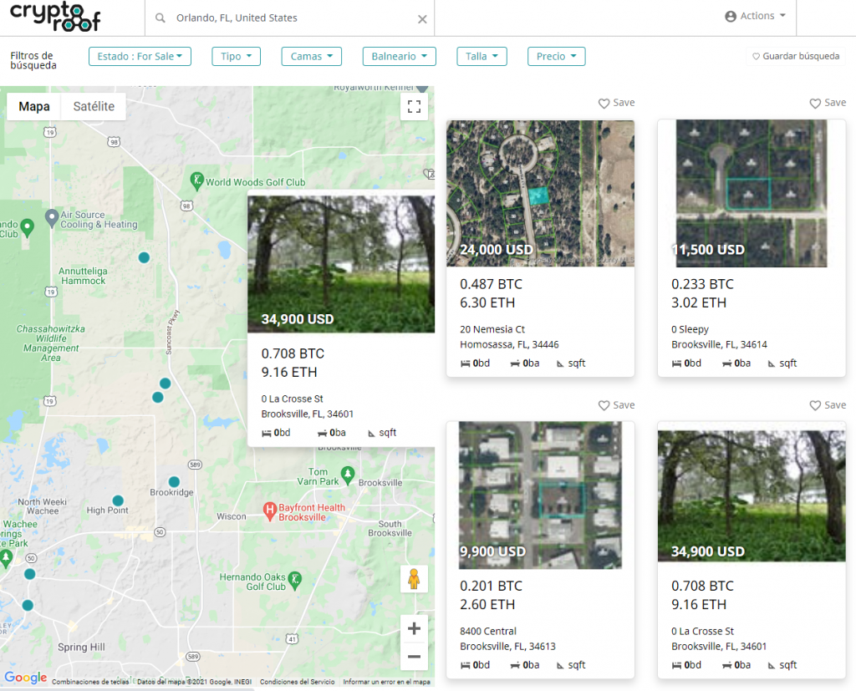Open the World Woods Golf Club map pin

pyautogui.click(x=196, y=180)
